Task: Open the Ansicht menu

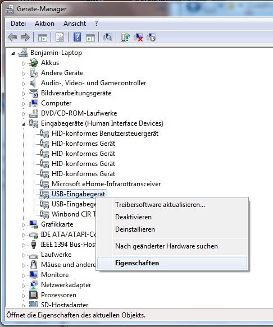Action: (75, 24)
